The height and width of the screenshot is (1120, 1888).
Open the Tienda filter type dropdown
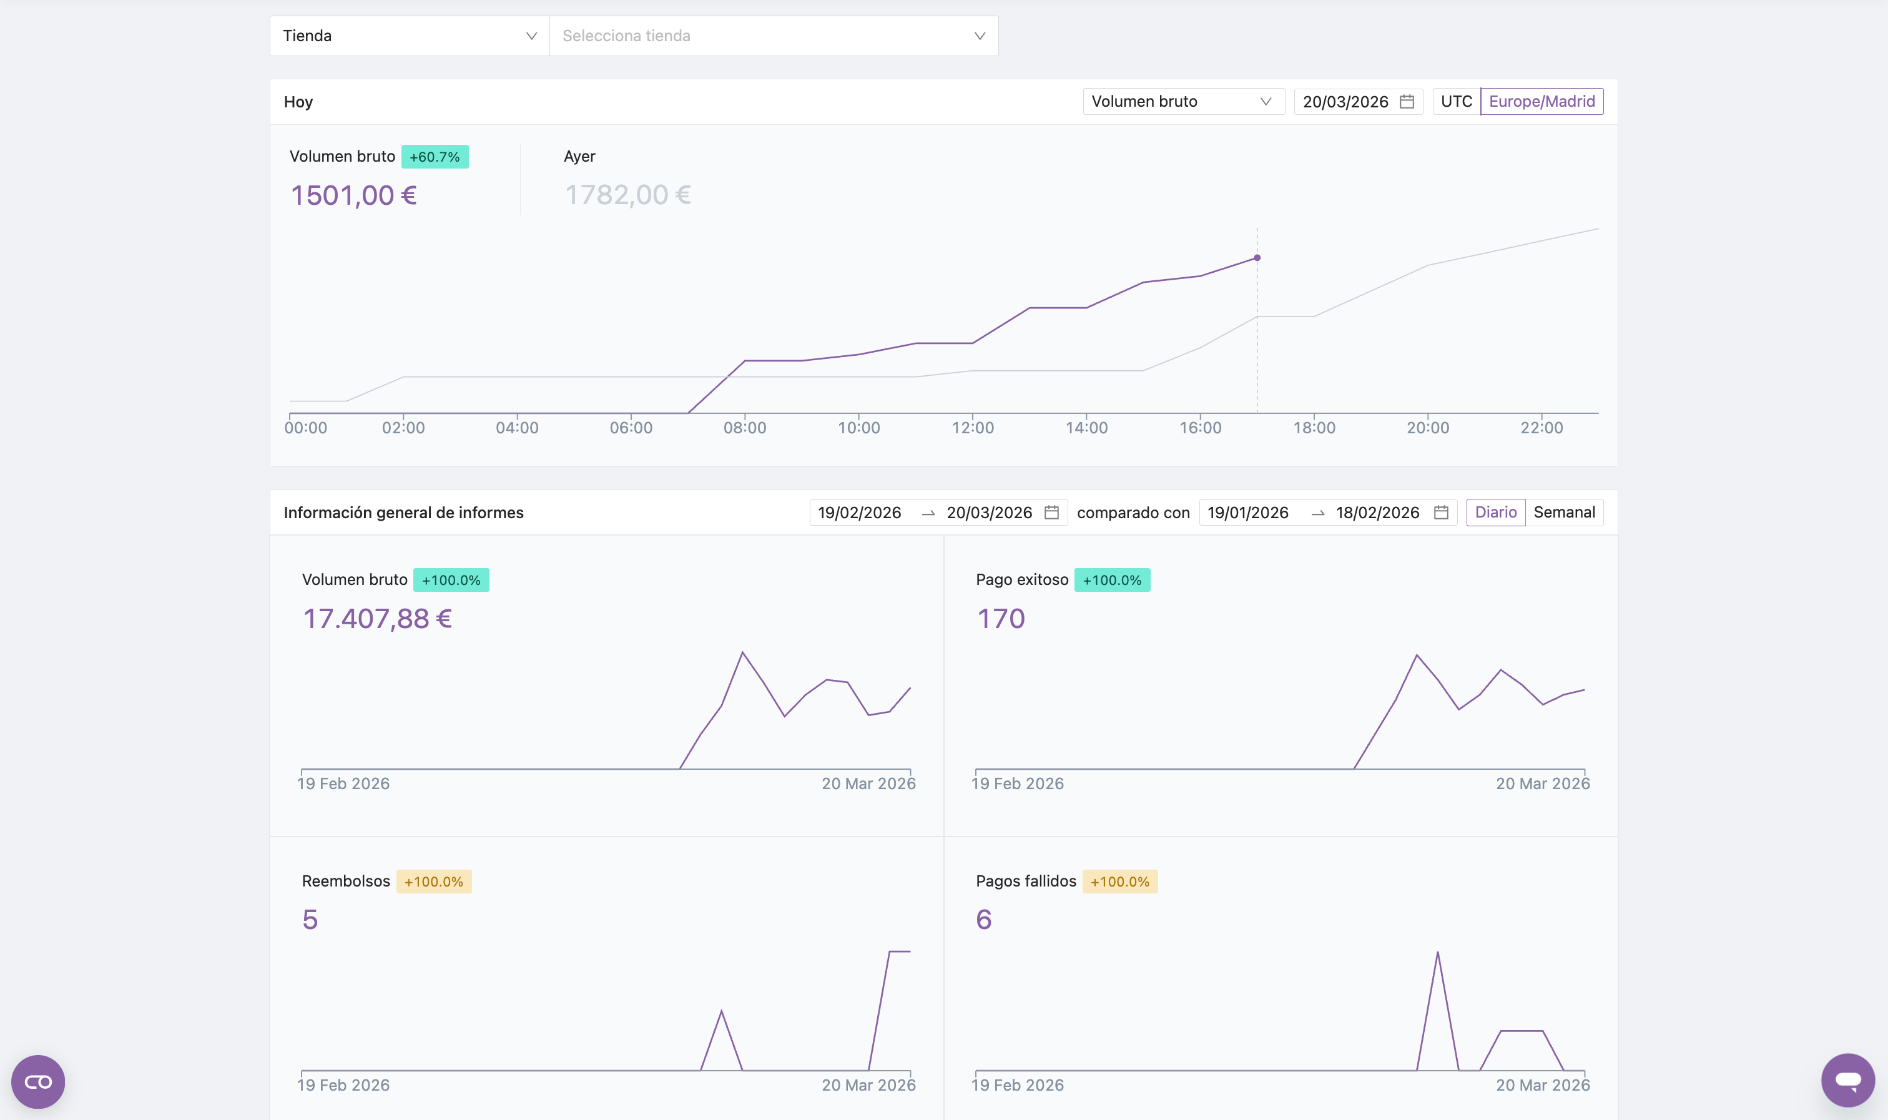[409, 36]
